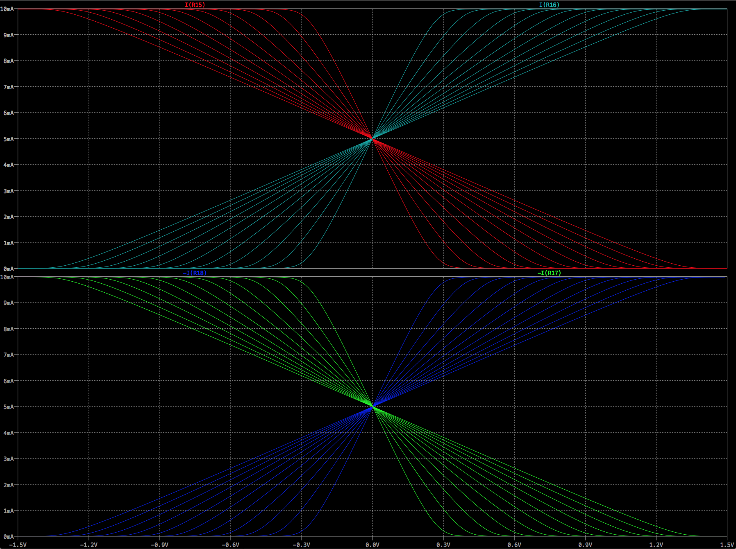The width and height of the screenshot is (736, 549).
Task: Click the 2mA label on upper plot axis
Action: 9,217
